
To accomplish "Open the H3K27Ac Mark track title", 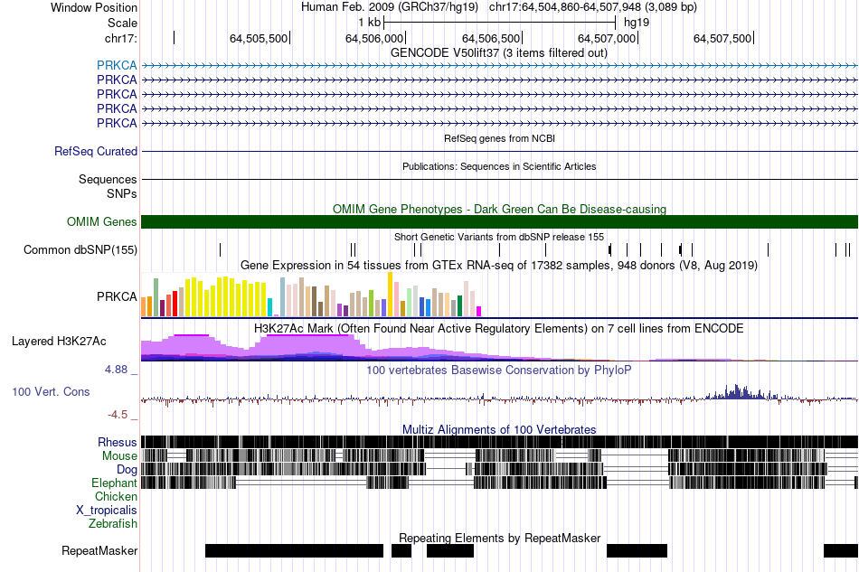I will [x=499, y=329].
